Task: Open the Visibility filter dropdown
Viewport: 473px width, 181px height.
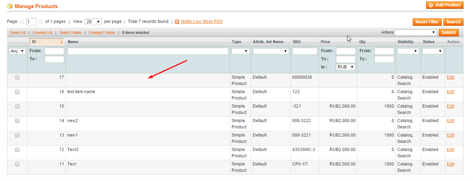Action: coord(408,51)
